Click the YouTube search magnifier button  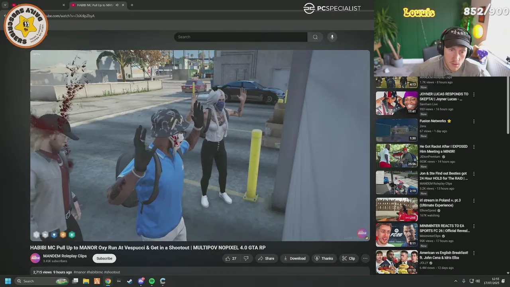(x=315, y=37)
